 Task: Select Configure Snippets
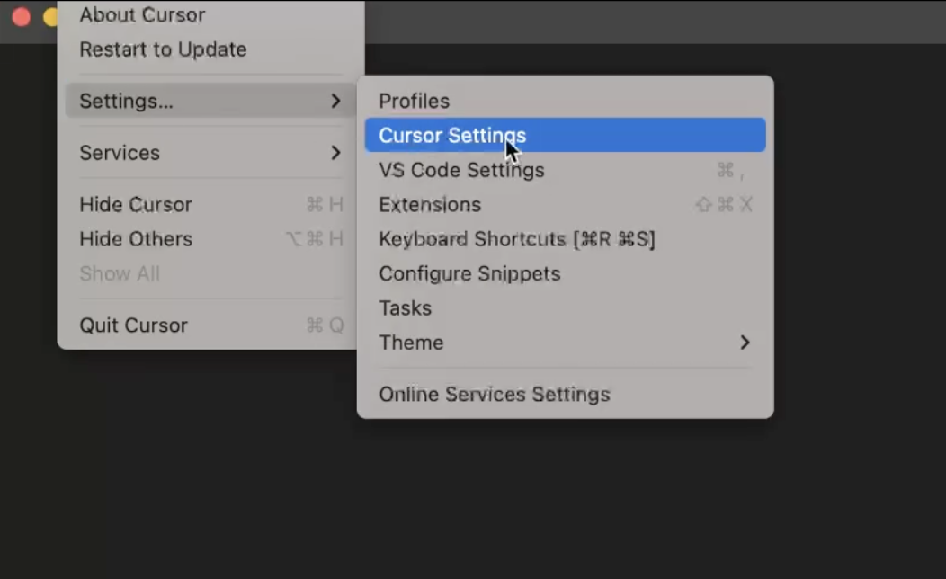[469, 273]
